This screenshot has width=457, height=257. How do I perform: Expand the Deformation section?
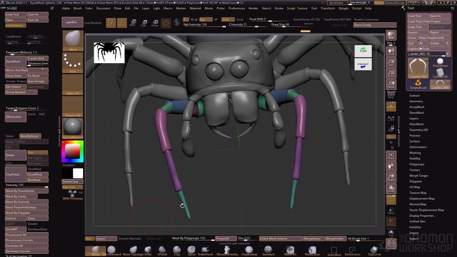pos(418,147)
